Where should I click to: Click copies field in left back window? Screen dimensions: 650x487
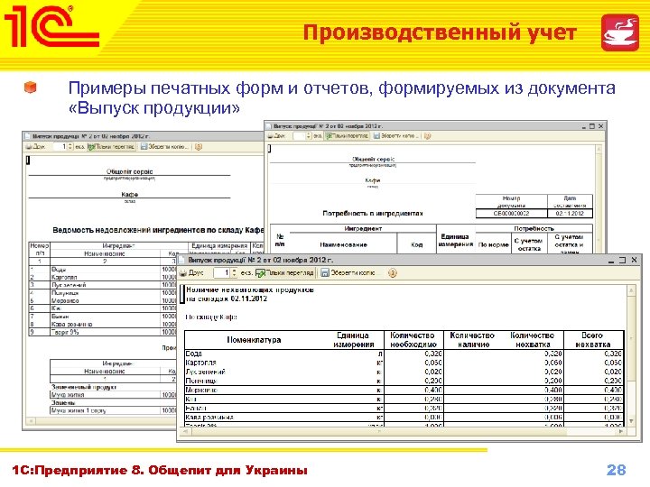pyautogui.click(x=60, y=147)
